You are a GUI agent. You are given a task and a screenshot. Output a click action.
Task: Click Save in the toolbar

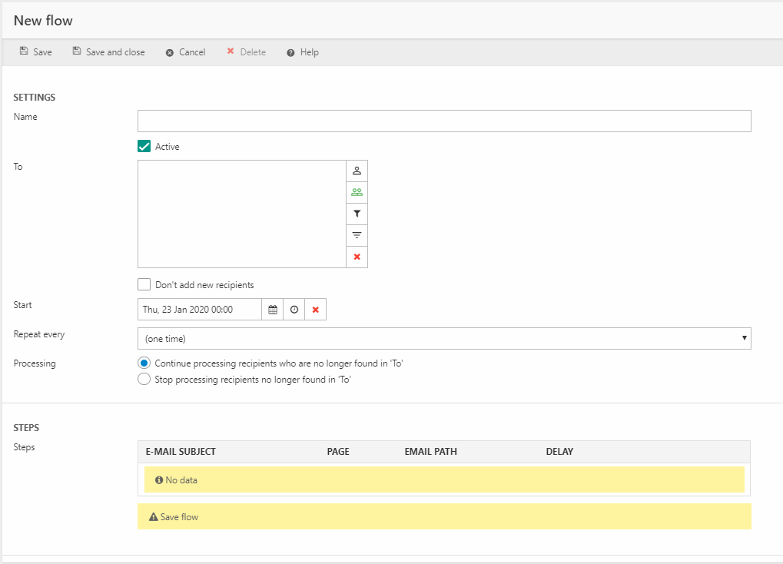click(x=36, y=52)
